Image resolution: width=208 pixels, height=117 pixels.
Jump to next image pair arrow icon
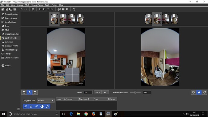coord(52,9)
